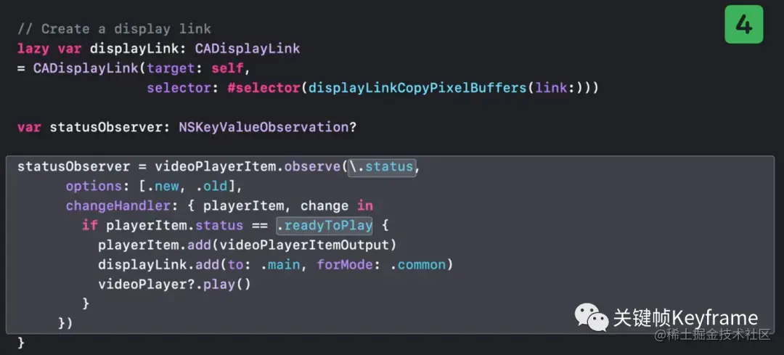This screenshot has height=355, width=784.
Task: Click the highlighted ".readyToPlay" value
Action: pyautogui.click(x=325, y=226)
